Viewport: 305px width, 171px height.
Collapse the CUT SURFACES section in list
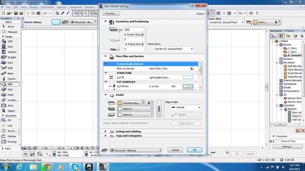tap(106, 82)
